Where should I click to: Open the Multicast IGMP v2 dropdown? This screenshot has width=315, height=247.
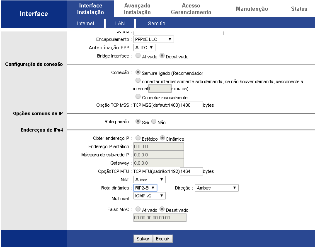tap(150, 196)
